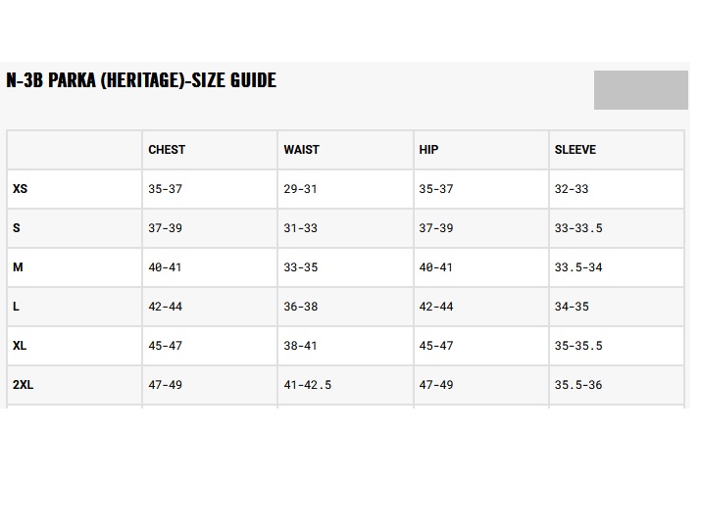Select the 2XL waist value 41-42.5

tap(307, 385)
